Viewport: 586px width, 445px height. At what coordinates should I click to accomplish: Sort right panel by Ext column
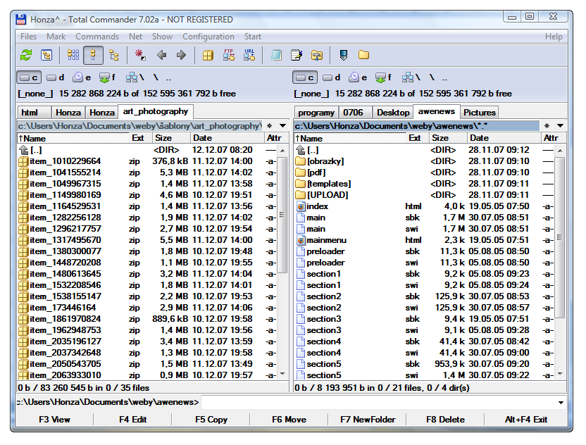pyautogui.click(x=418, y=138)
